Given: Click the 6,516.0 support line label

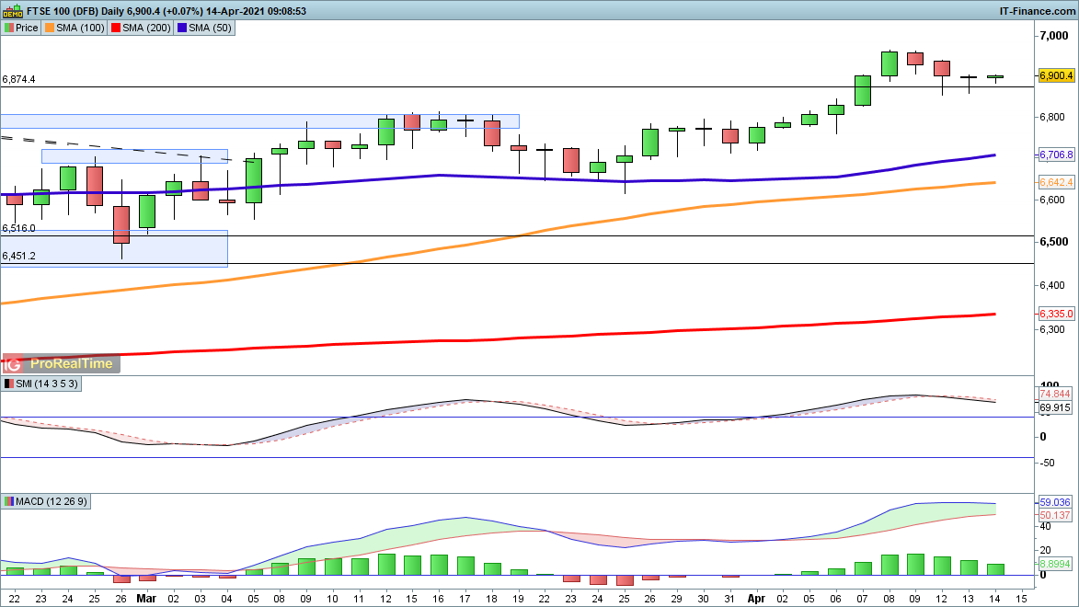Looking at the screenshot, I should click(x=19, y=228).
